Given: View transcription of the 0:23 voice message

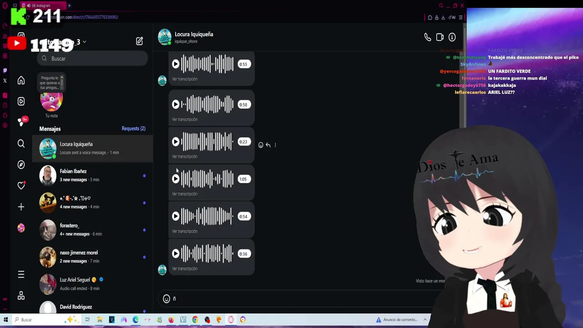Looking at the screenshot, I should click(x=184, y=156).
